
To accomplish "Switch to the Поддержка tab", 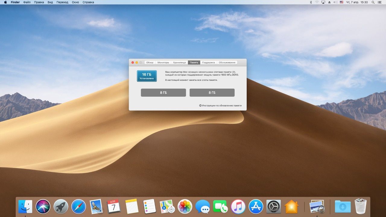I will point(208,62).
